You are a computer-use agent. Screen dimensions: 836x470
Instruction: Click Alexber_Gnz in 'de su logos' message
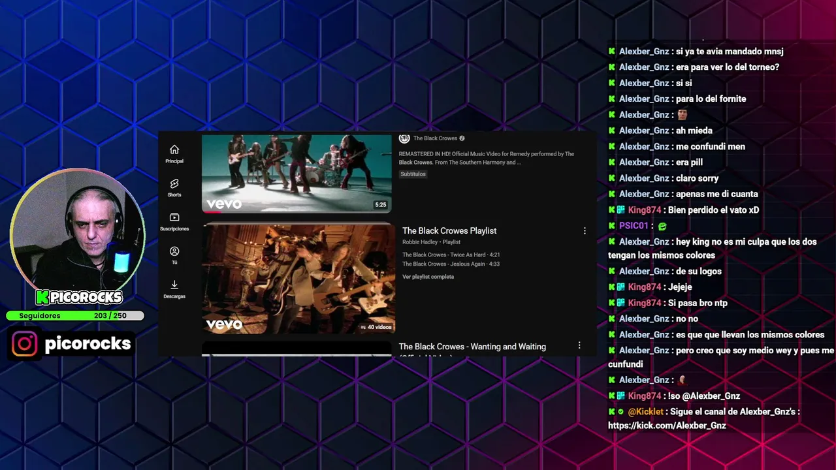tap(644, 272)
